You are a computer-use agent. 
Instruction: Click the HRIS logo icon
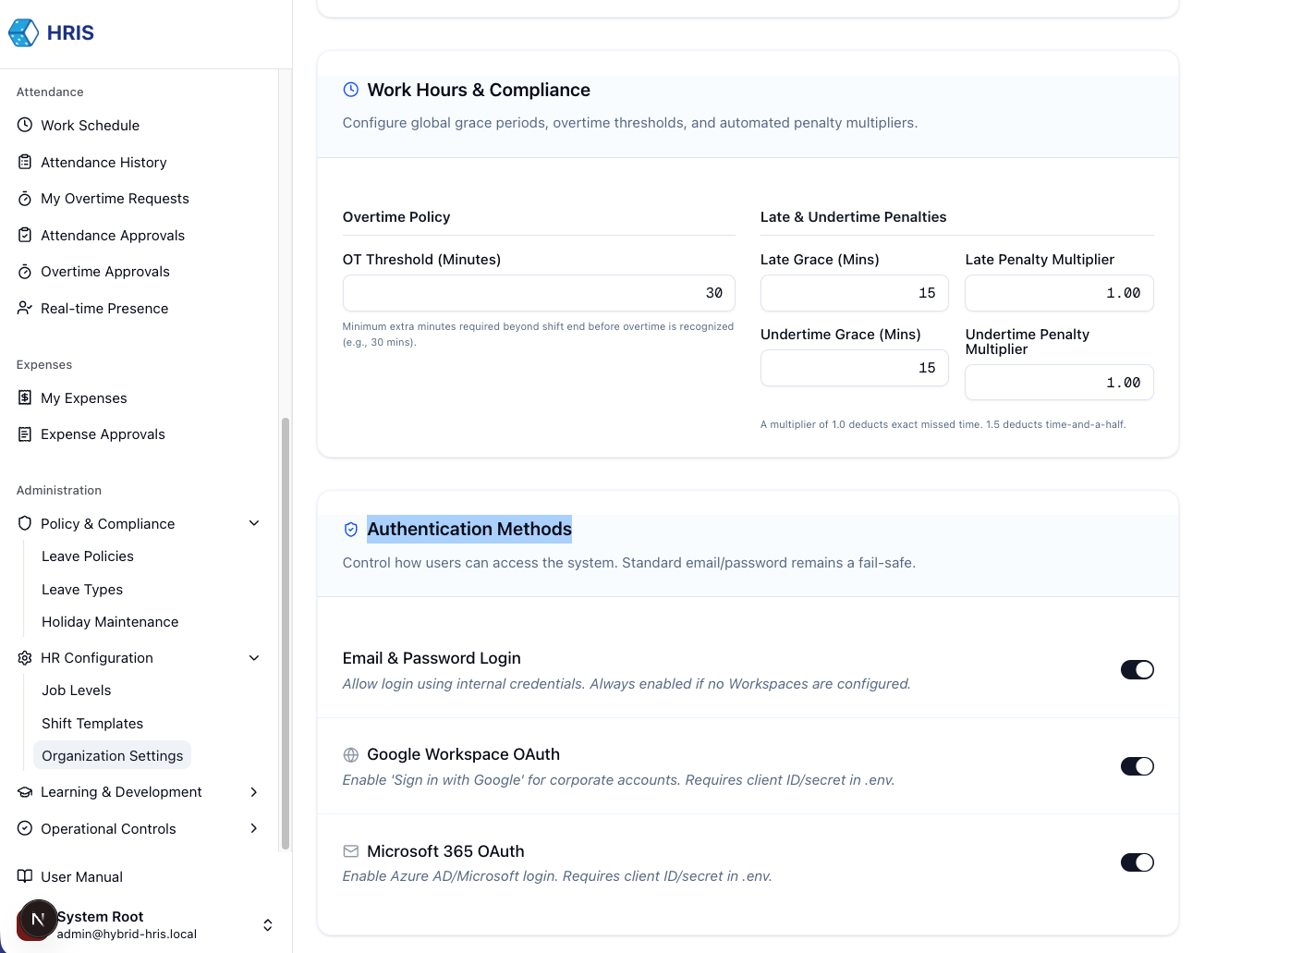point(23,33)
